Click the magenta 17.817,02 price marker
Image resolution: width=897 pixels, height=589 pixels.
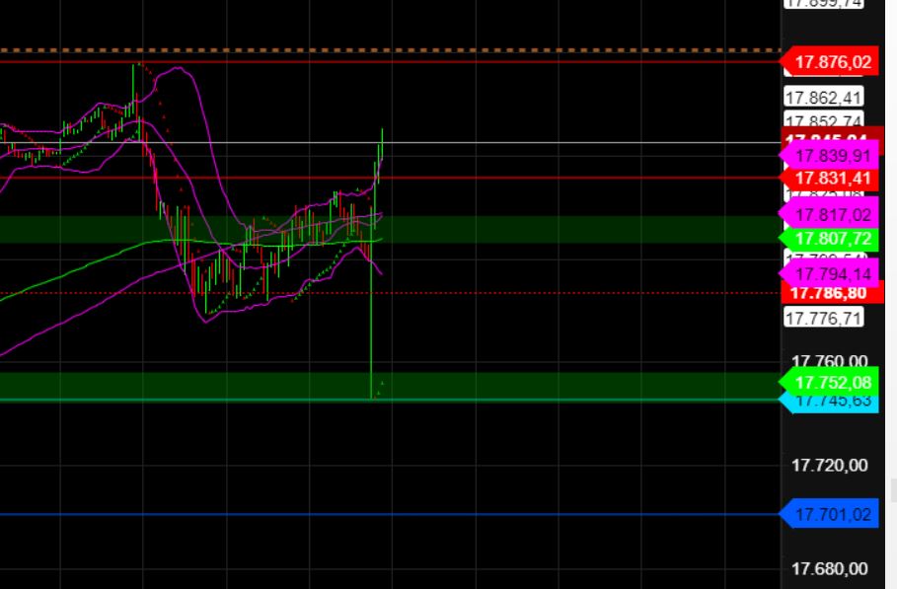pos(835,214)
